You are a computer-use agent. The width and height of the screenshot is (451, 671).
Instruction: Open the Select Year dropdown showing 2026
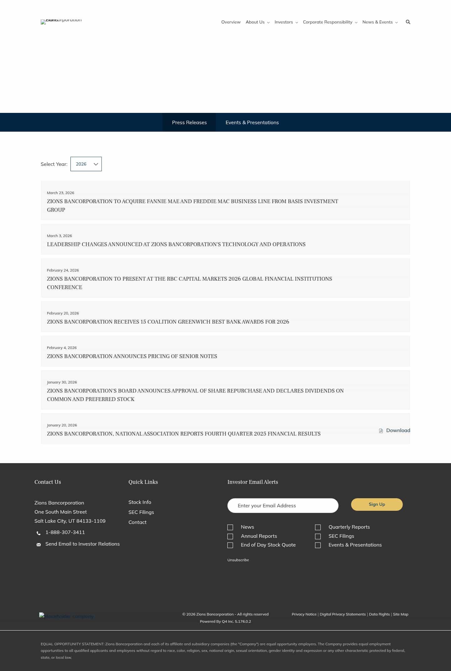click(86, 164)
